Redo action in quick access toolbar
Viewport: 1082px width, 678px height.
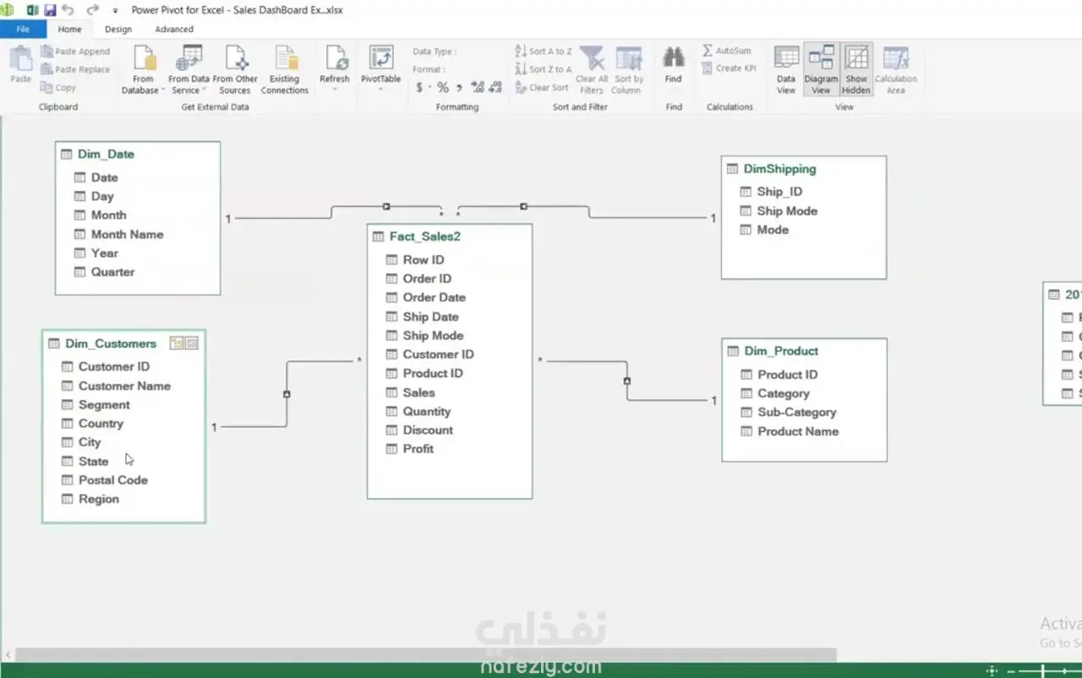(92, 10)
